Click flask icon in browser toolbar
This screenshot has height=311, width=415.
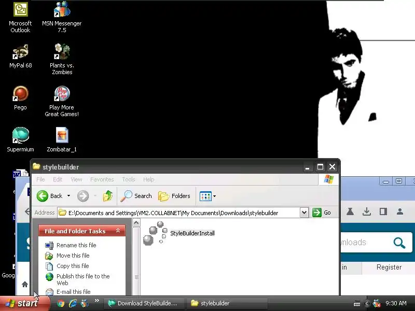point(350,211)
